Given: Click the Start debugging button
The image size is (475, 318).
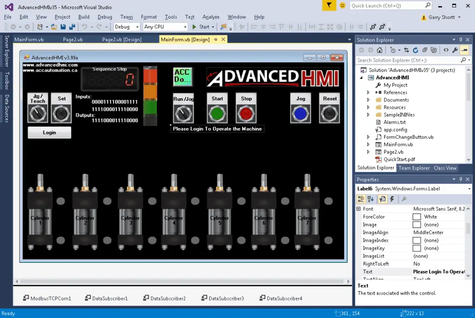Looking at the screenshot, I should pyautogui.click(x=200, y=26).
